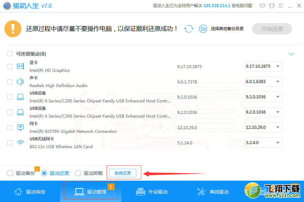Screen dimensions: 304x202
Task: Click the 驱动人生 app logo icon
Action: (7, 6)
